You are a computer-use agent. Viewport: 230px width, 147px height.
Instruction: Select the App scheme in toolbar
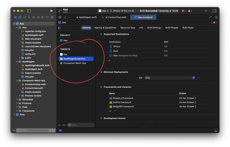click(102, 11)
